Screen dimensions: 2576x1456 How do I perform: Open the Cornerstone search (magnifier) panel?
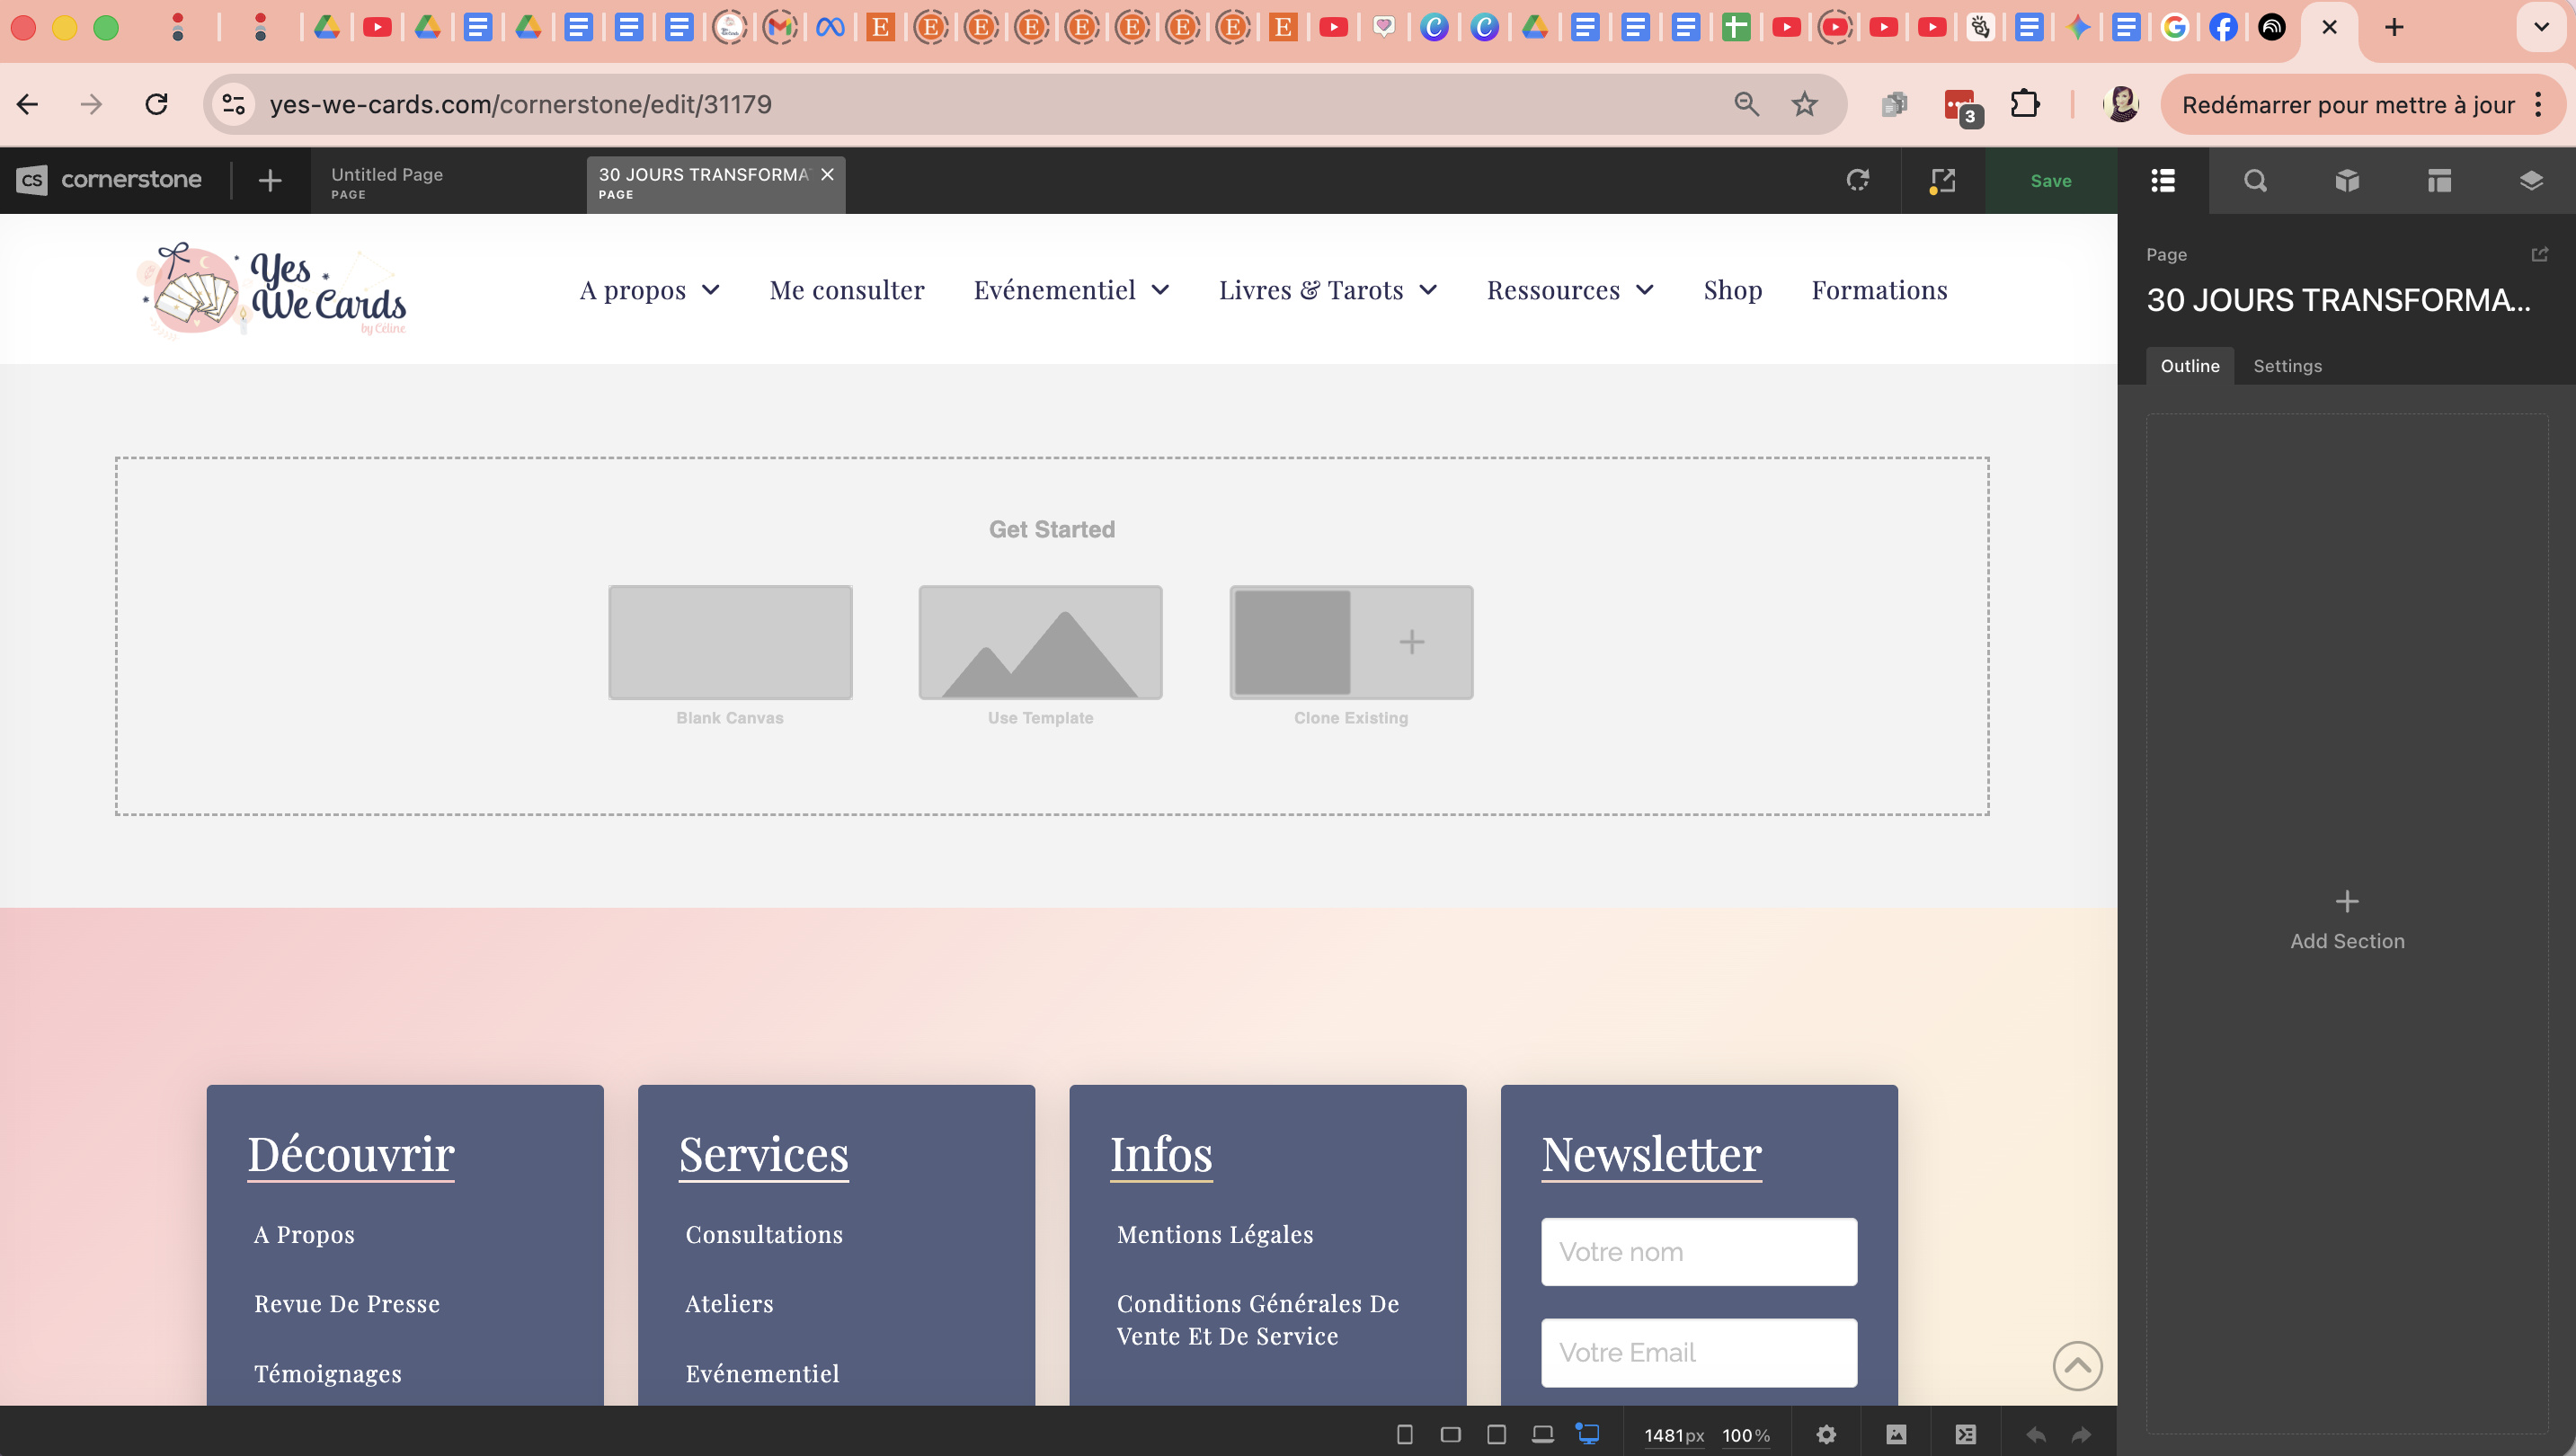(2255, 180)
